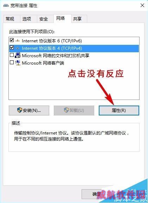
Task: Toggle the Internet 协议版本 4 (TCP/IPv4) checkbox
Action: pos(12,48)
